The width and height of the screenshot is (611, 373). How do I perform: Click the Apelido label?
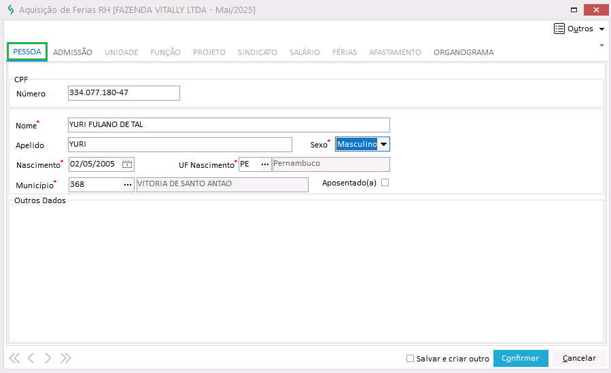tap(30, 145)
